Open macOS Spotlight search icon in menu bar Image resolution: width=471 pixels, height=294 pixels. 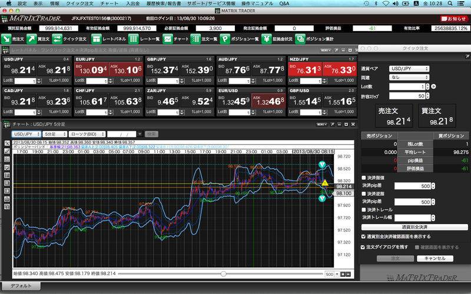click(450, 4)
